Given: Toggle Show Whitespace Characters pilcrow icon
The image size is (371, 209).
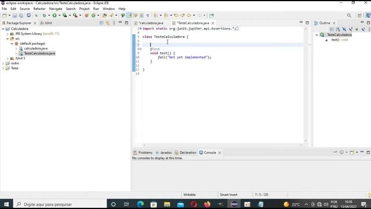Looking at the screenshot, I should 148,16.
